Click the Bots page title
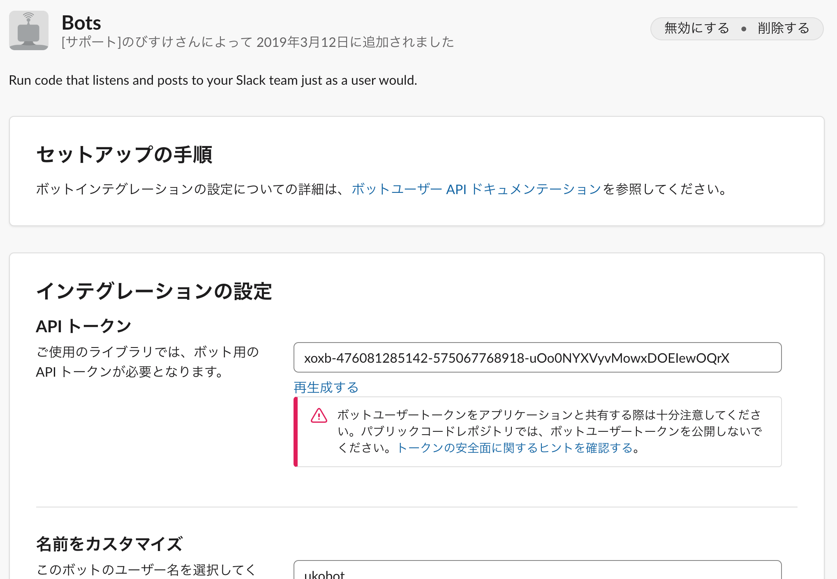 (81, 23)
